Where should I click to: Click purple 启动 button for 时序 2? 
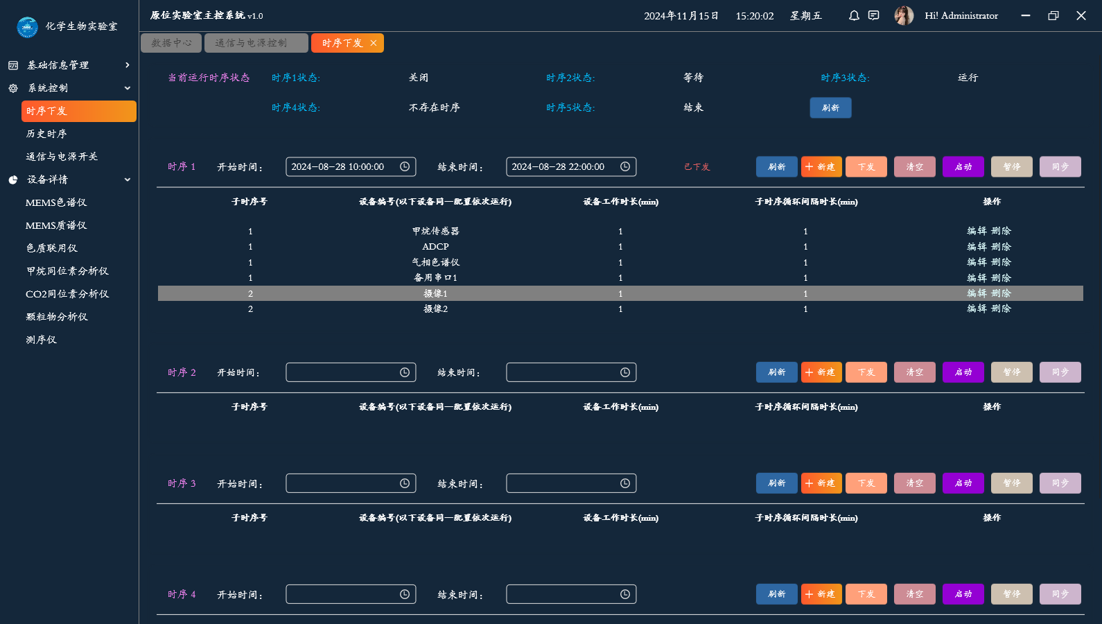963,372
